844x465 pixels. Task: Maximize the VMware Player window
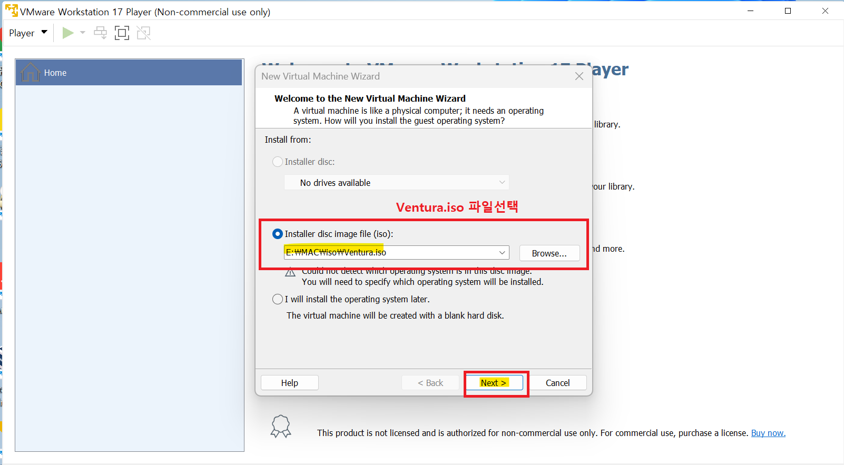788,11
